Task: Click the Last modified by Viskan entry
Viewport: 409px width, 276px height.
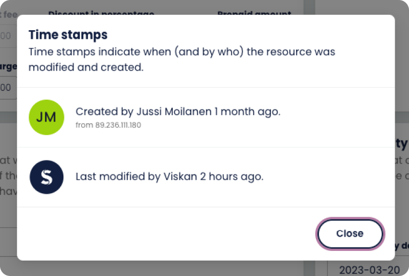Action: coord(169,177)
